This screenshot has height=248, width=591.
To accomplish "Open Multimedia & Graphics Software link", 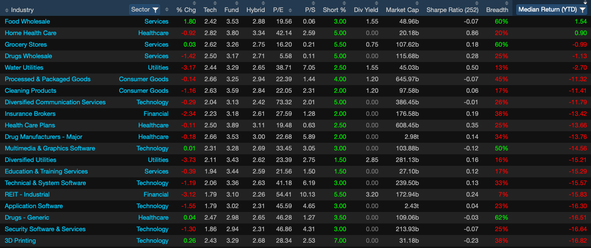I will pyautogui.click(x=50, y=149).
